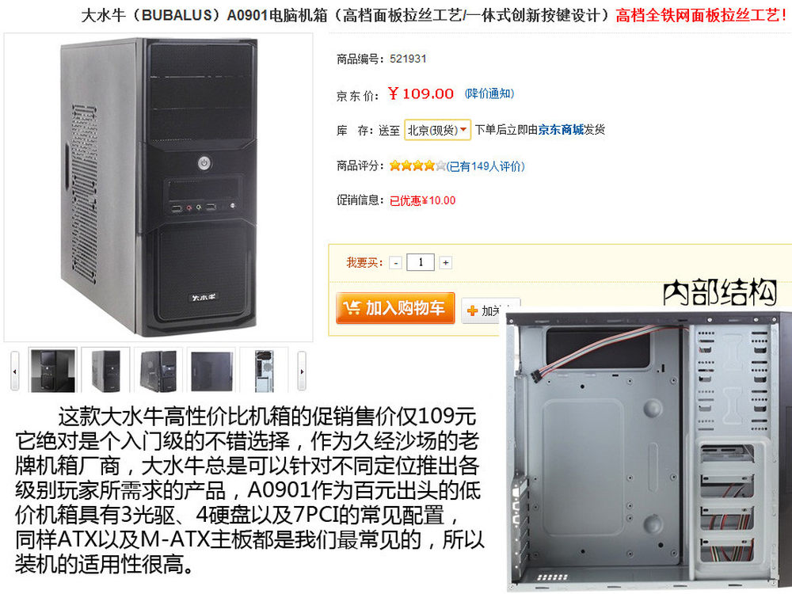Screen dimensions: 792x594
Task: Click the 加入购物车 add-to-cart button
Action: click(395, 307)
